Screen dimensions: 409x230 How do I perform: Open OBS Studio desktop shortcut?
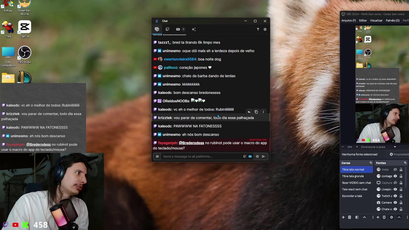pos(25,55)
